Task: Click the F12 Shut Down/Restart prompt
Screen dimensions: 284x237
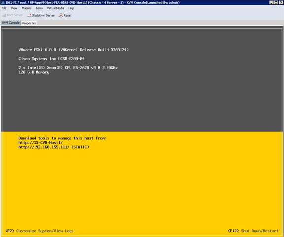Action: 253,231
